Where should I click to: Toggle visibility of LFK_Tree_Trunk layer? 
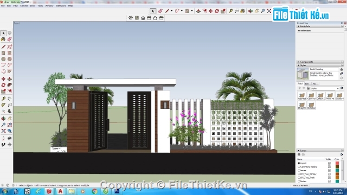(329, 178)
